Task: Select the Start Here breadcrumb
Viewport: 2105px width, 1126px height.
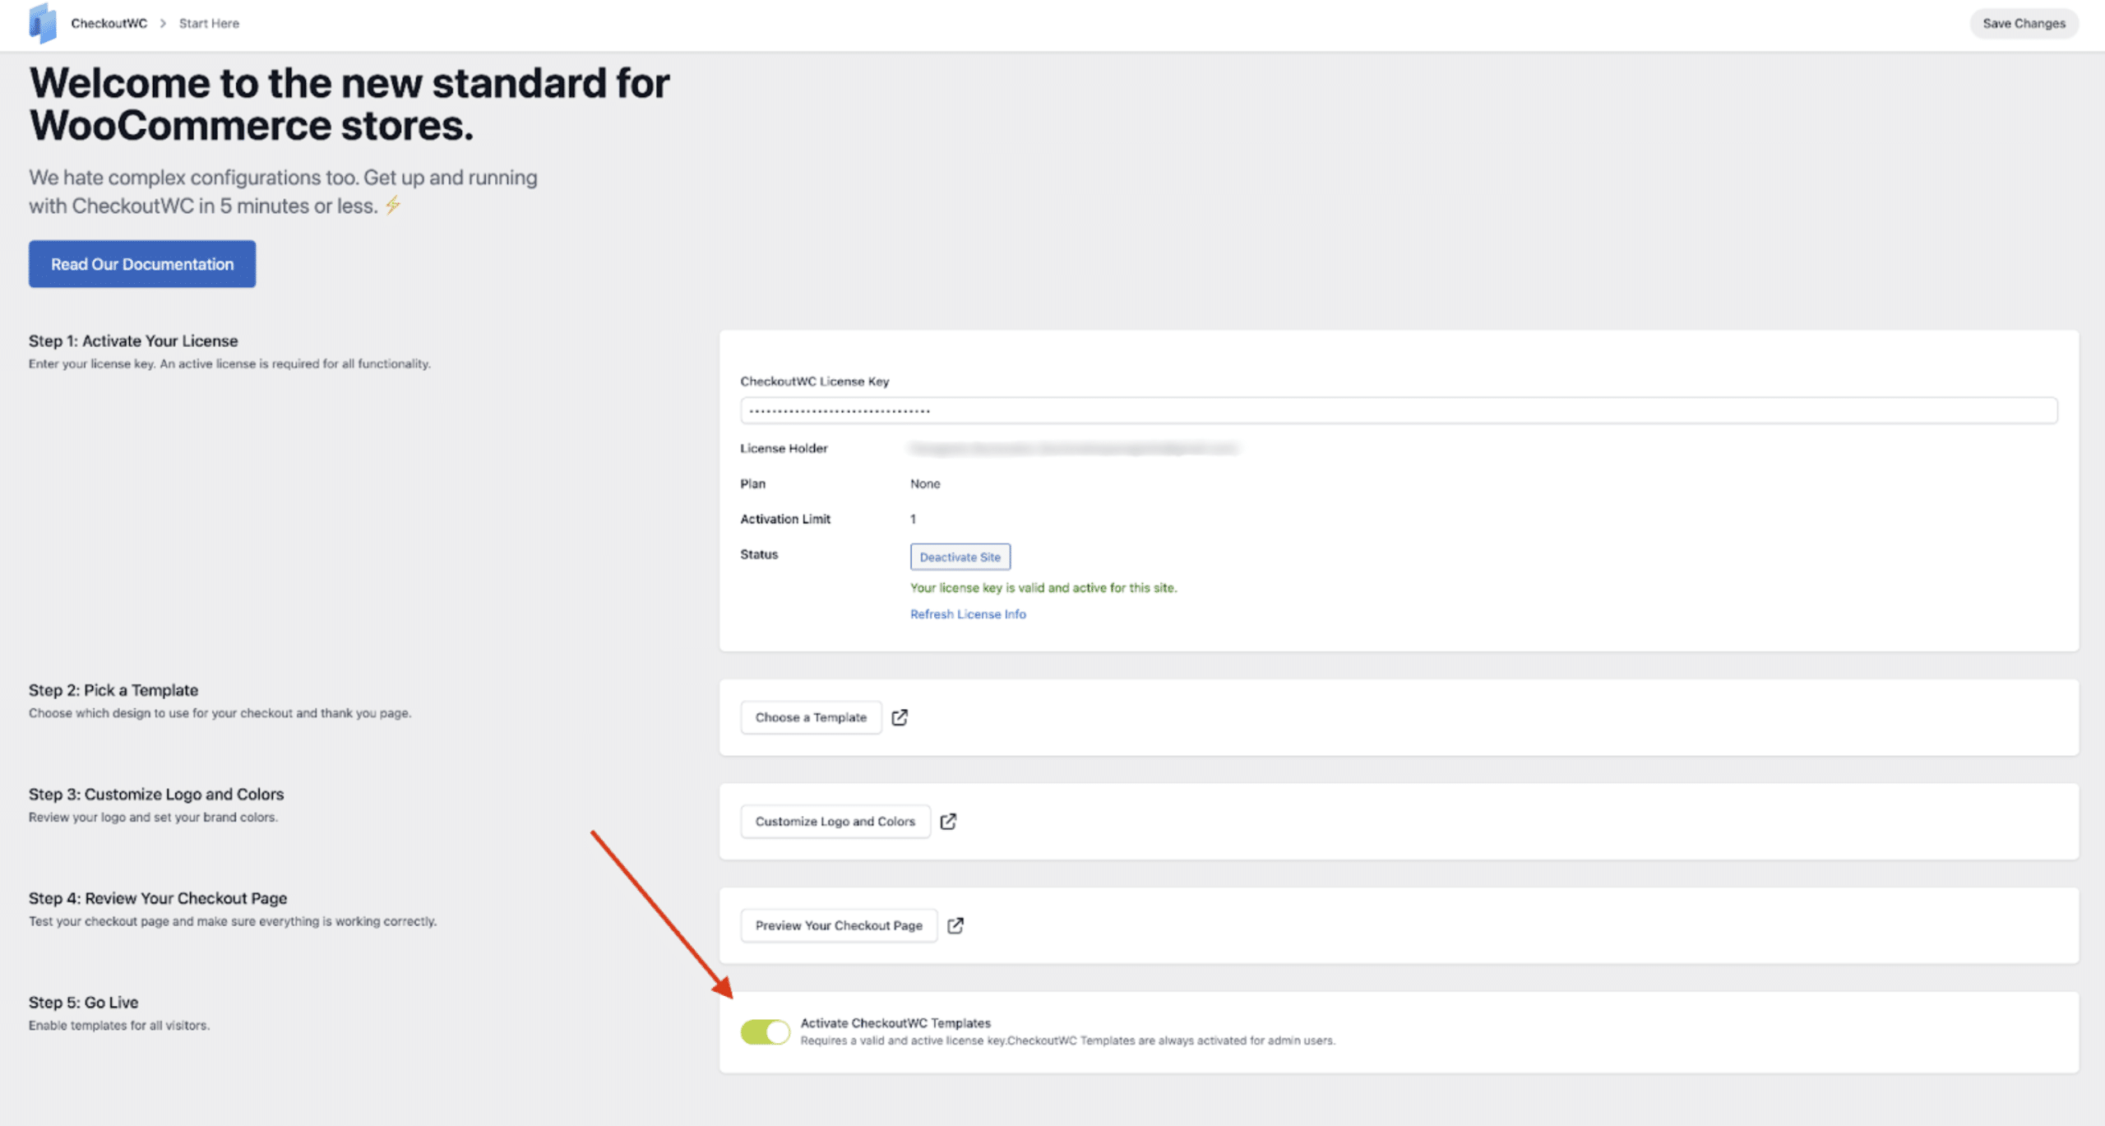Action: pos(209,23)
